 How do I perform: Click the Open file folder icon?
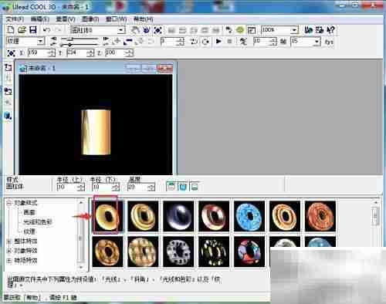22,30
